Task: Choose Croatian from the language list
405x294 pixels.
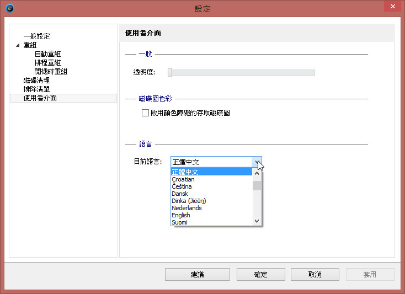Action: click(x=211, y=179)
